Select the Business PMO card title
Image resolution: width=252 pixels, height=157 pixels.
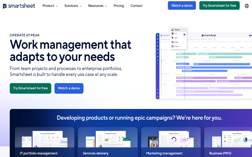pyautogui.click(x=220, y=153)
